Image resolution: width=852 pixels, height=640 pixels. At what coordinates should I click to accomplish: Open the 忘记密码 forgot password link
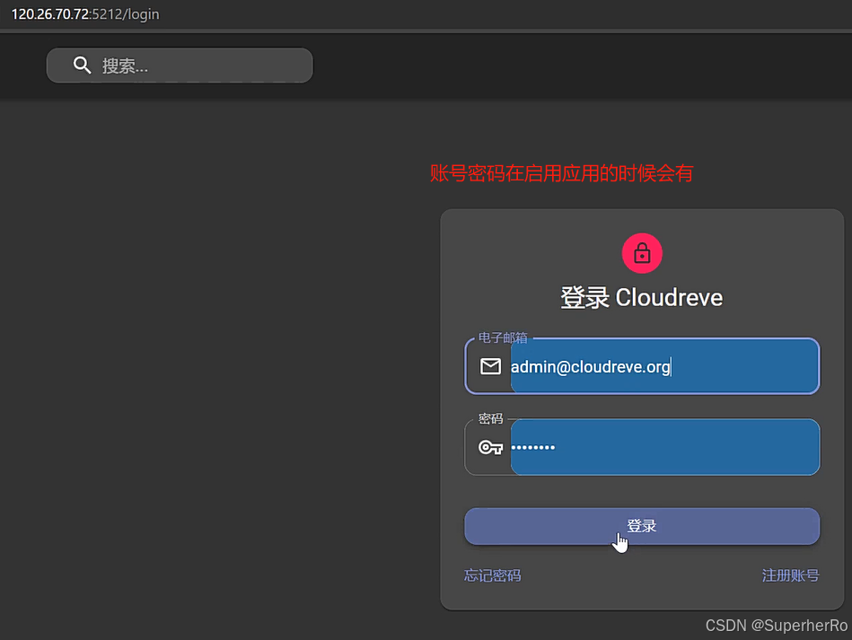tap(492, 575)
